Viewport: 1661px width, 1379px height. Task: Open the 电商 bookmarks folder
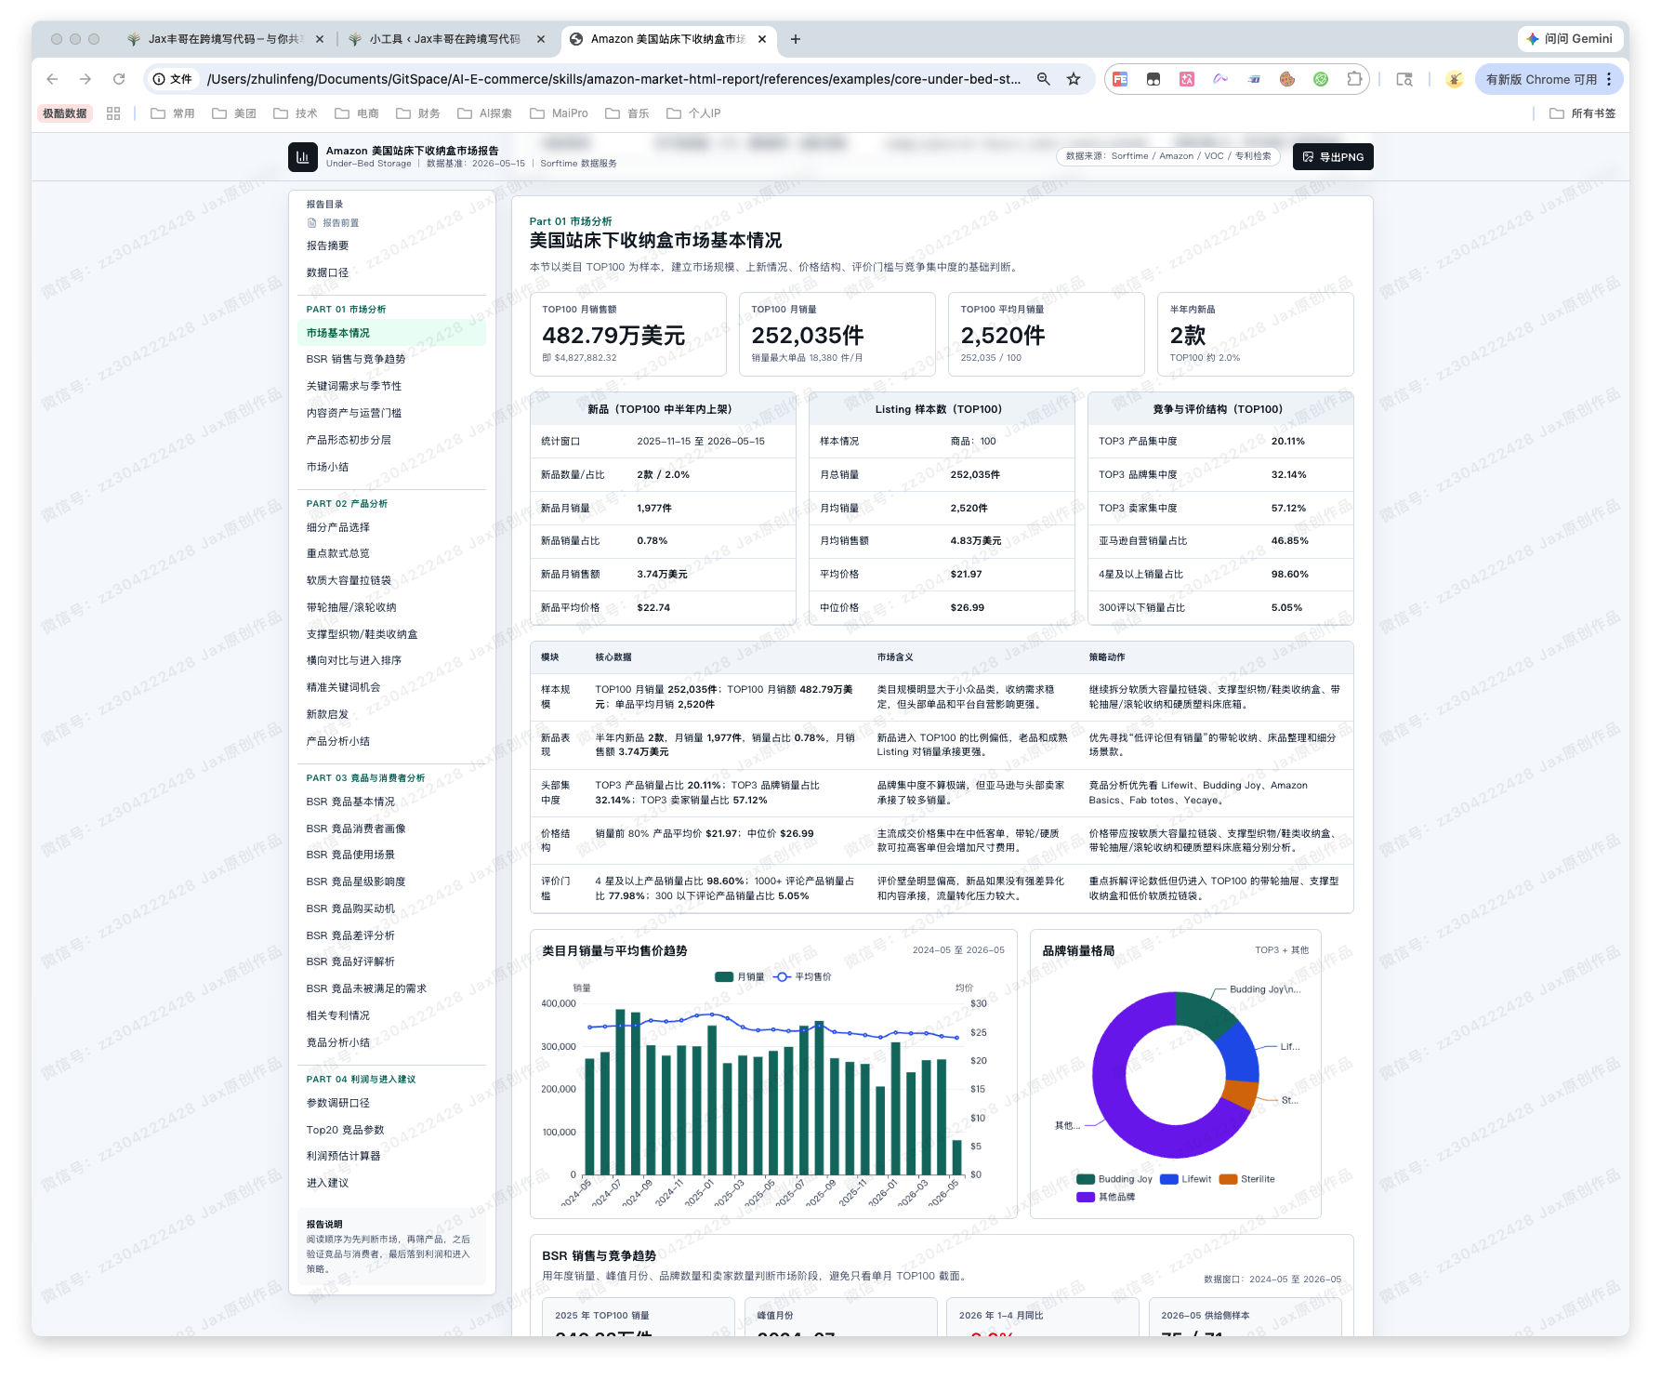(357, 113)
